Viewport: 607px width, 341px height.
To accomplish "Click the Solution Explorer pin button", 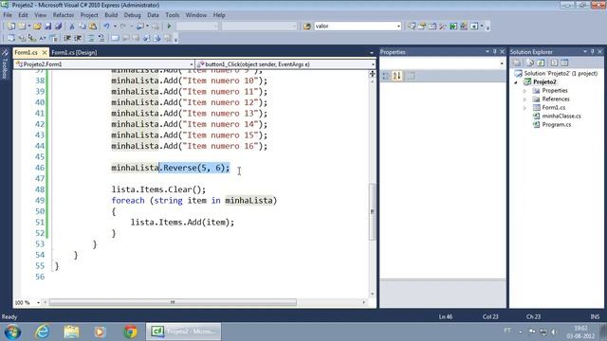I will [x=592, y=51].
